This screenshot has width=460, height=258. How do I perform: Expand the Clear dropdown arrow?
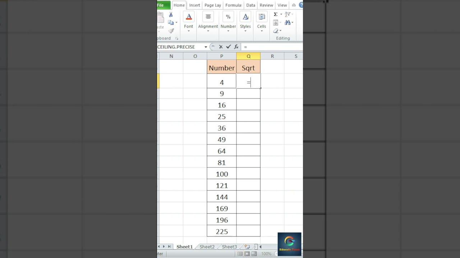pyautogui.click(x=281, y=31)
